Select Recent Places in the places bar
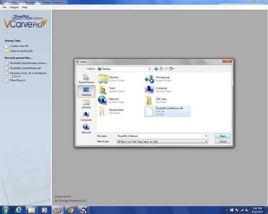Viewport: 268px width, 214px height. coord(86,79)
